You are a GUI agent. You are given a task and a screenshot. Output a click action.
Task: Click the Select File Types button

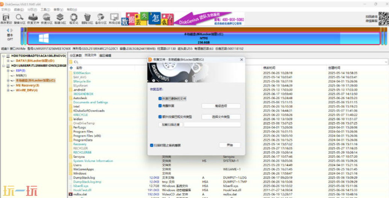click(221, 116)
